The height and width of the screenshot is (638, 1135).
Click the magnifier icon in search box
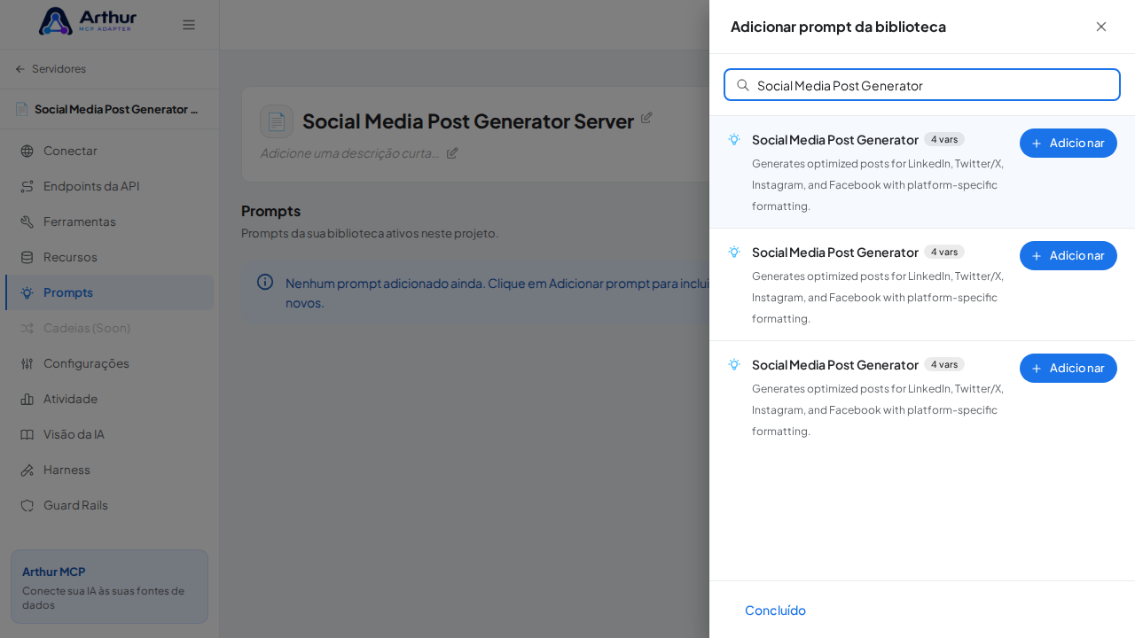point(743,85)
